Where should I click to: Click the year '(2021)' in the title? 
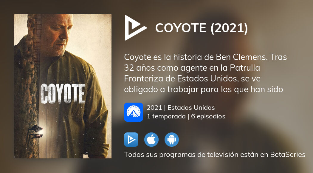pos(229,28)
